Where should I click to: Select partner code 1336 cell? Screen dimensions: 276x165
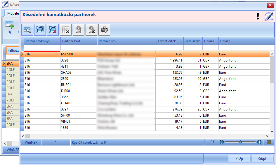pyautogui.click(x=79, y=128)
